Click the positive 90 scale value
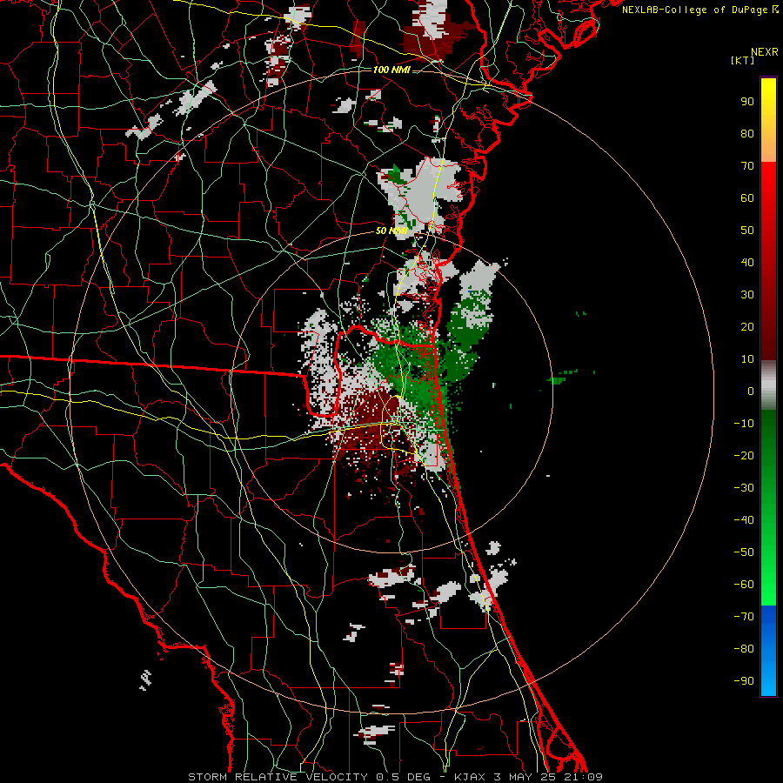Viewport: 783px width, 783px height. tap(747, 102)
